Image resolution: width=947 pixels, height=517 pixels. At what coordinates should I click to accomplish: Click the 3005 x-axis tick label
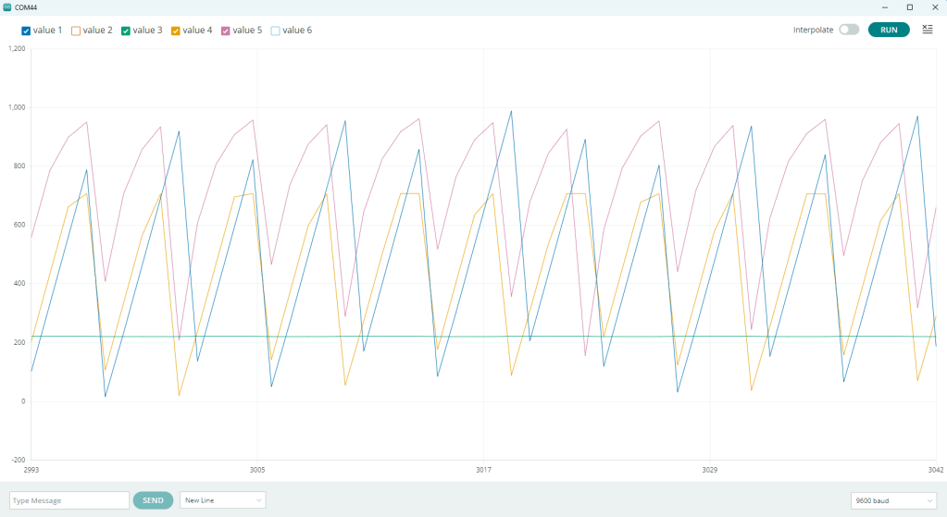[x=257, y=470]
